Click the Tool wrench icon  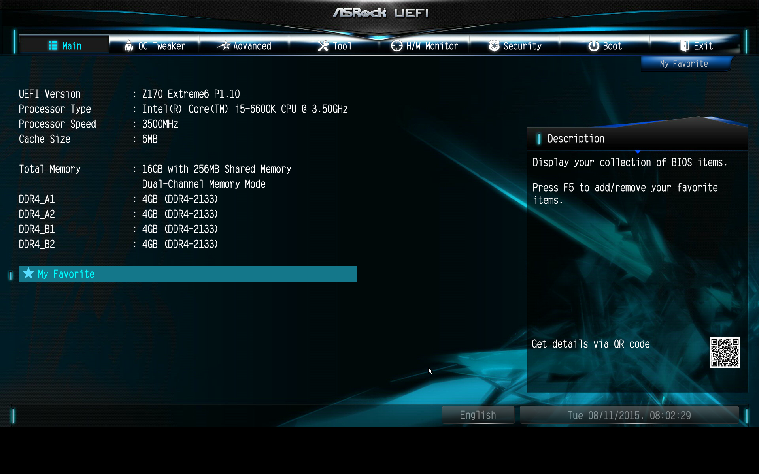pos(323,46)
